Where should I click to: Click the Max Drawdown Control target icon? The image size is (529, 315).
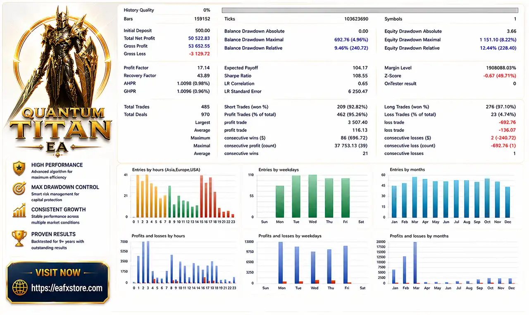(19, 189)
